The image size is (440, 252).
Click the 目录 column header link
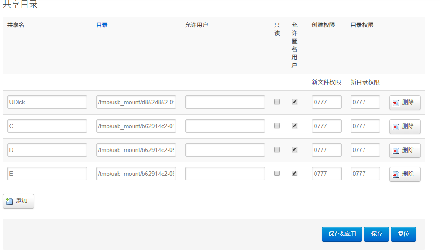[102, 25]
